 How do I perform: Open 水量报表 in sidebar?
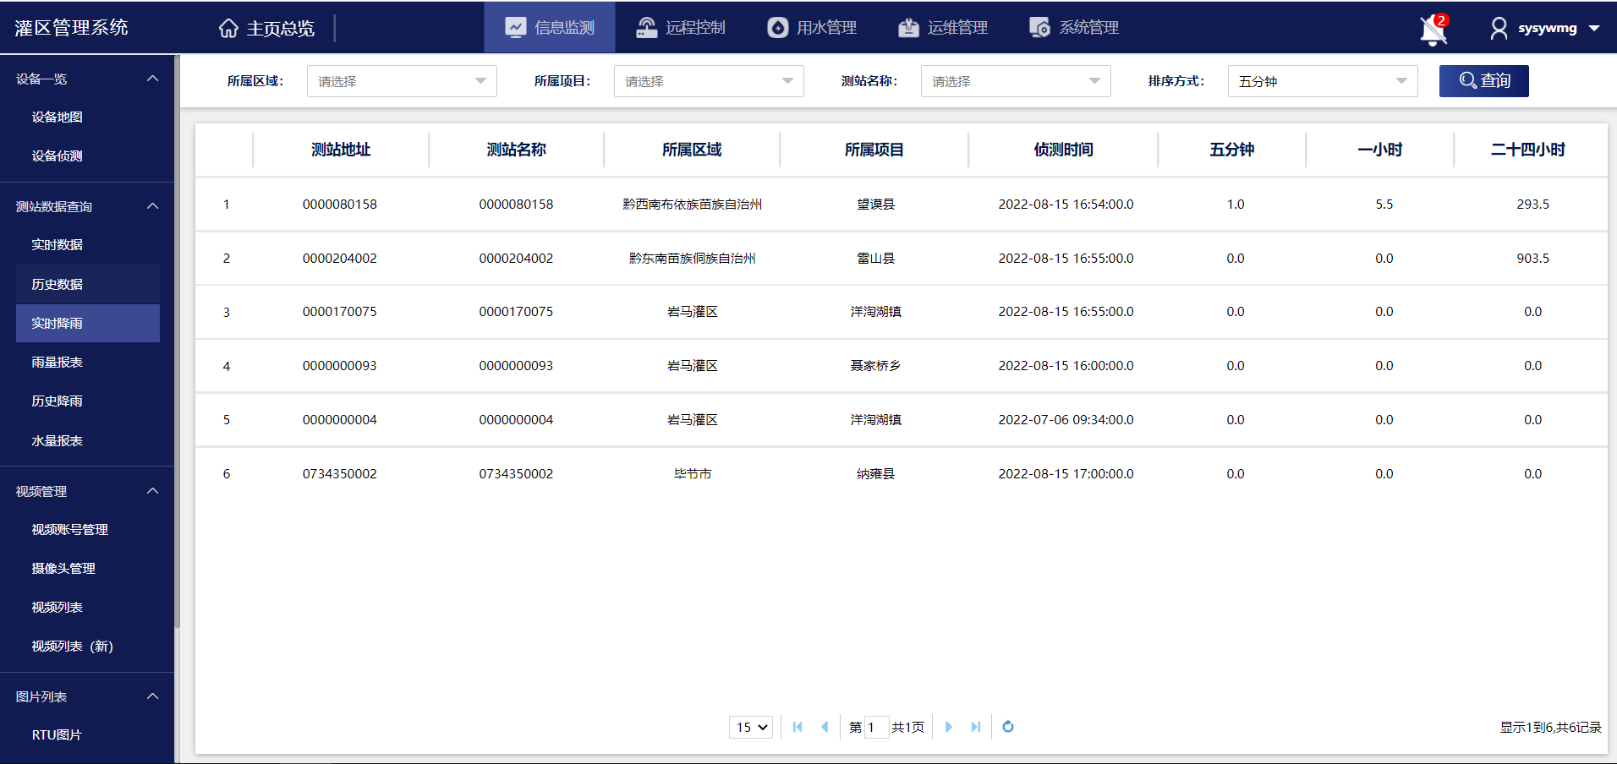point(57,440)
